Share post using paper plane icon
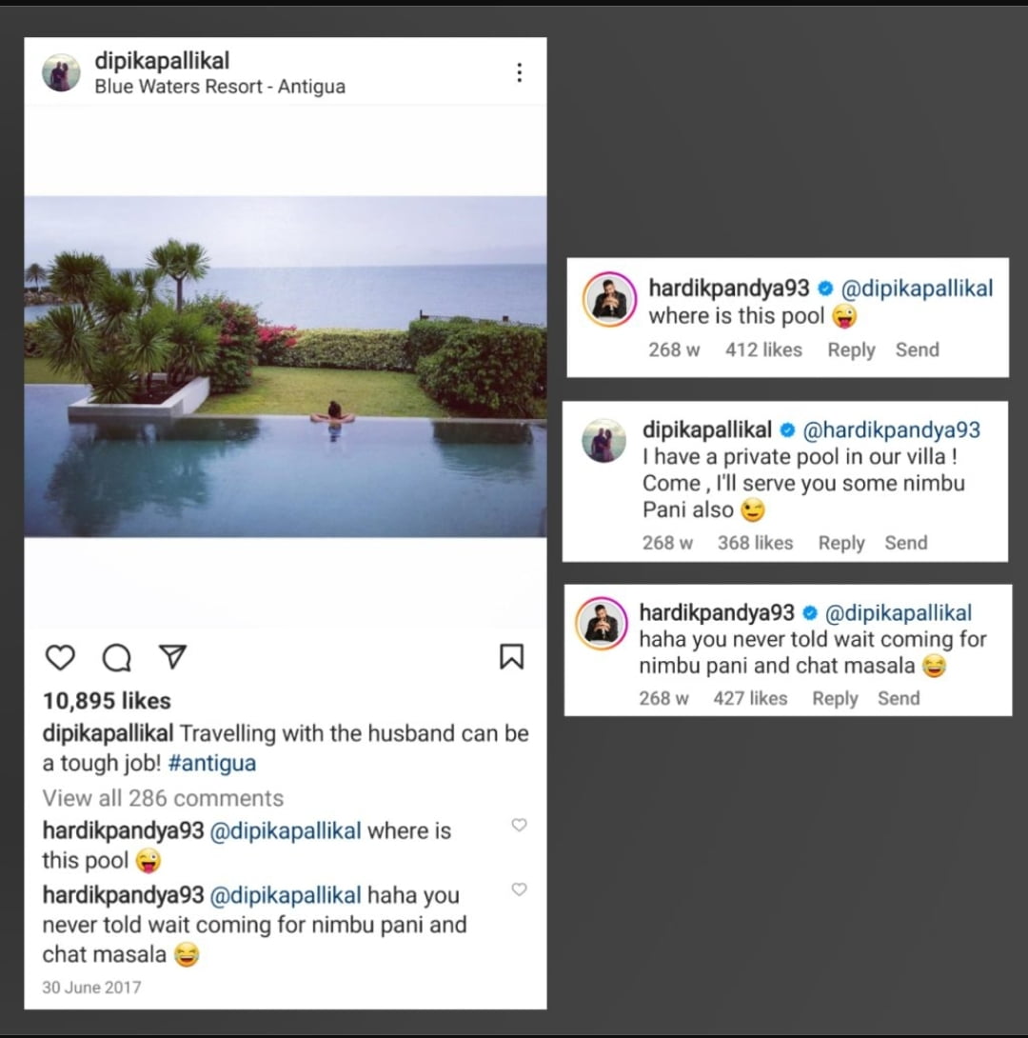The width and height of the screenshot is (1028, 1038). pos(171,657)
